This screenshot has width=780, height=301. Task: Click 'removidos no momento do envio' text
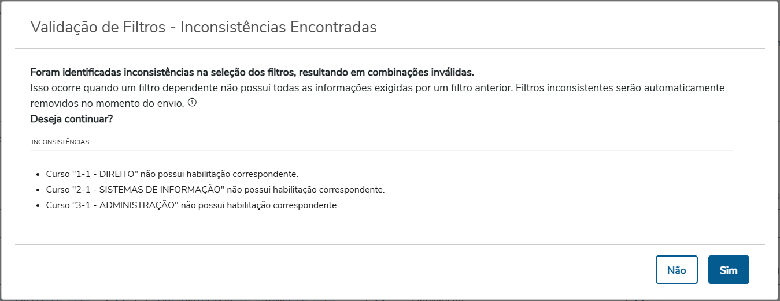pos(107,104)
